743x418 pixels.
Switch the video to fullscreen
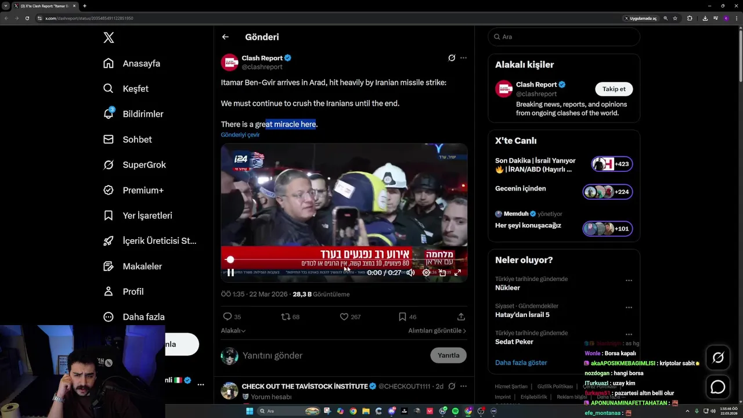click(x=457, y=272)
